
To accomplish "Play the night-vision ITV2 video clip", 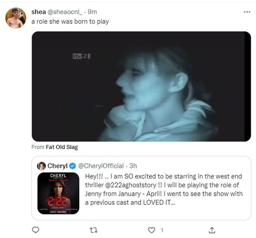I will (141, 87).
